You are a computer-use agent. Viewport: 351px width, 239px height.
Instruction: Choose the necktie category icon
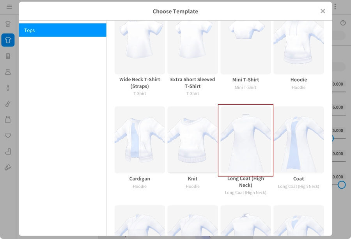(8, 88)
